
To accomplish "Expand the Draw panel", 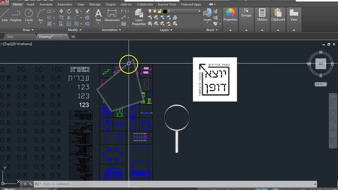I will tap(28, 30).
